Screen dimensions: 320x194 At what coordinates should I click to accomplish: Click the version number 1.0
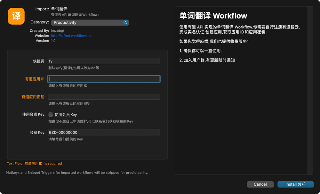53,41
